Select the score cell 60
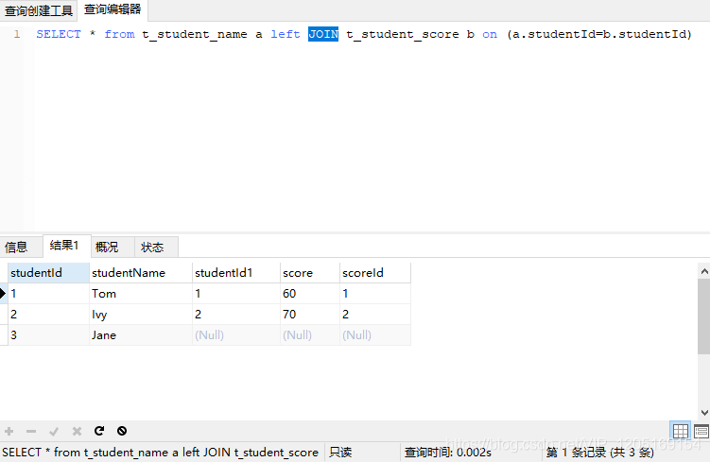Screen dimensions: 710x462 click(310, 294)
